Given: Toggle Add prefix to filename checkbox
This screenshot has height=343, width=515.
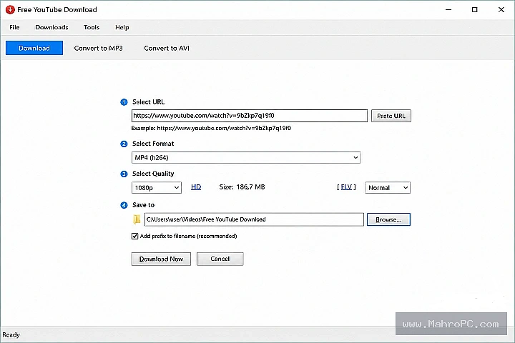Looking at the screenshot, I should (134, 236).
